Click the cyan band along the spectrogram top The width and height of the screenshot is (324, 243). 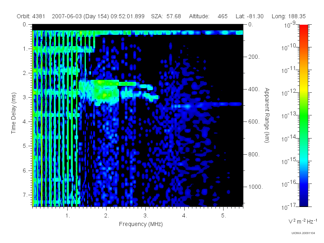point(138,33)
